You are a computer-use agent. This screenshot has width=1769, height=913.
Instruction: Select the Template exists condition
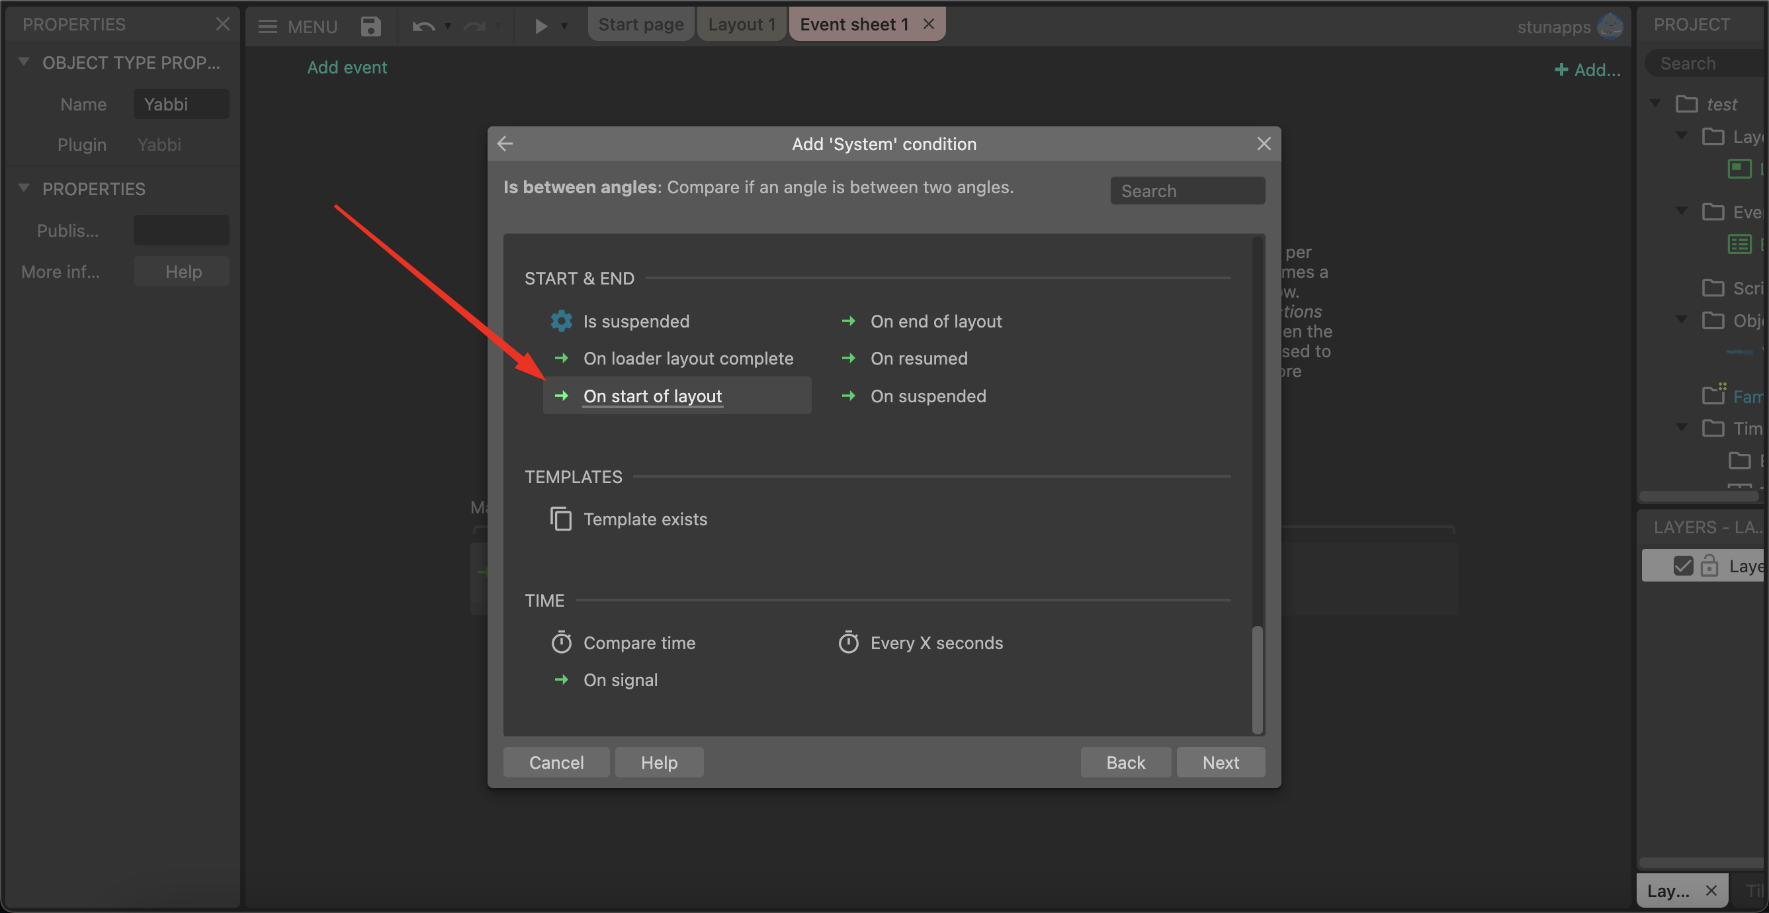(x=644, y=519)
